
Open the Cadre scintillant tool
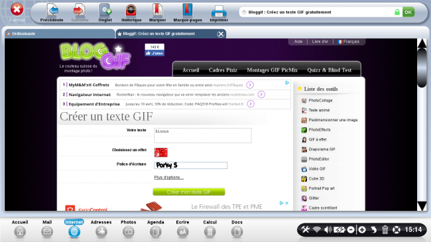319,208
